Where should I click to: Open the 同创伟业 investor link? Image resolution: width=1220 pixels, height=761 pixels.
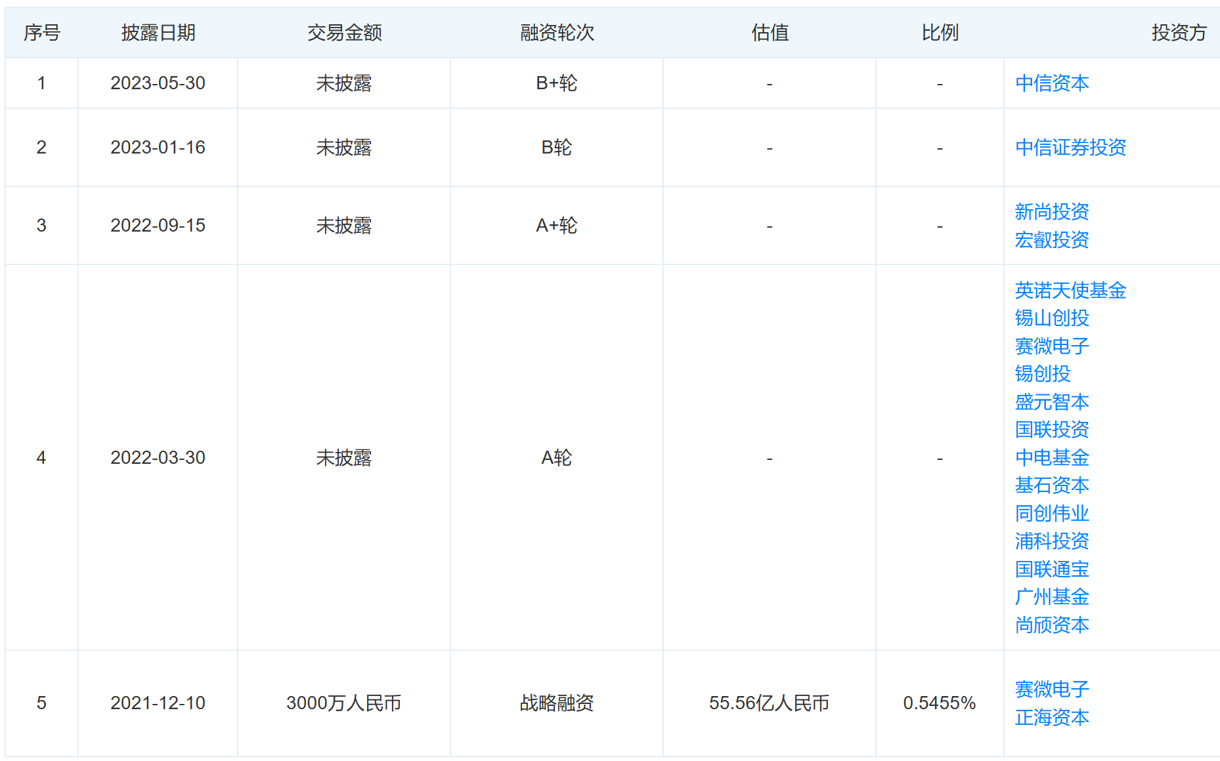[1052, 514]
